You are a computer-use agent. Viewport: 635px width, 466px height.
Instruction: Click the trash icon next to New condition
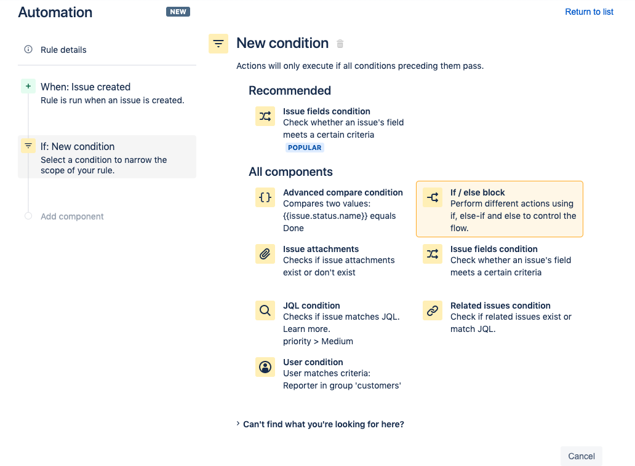coord(340,44)
